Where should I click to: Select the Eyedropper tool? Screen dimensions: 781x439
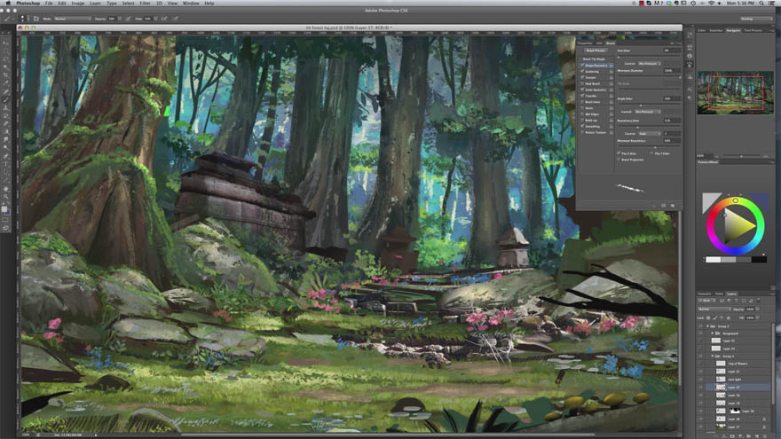coord(6,82)
